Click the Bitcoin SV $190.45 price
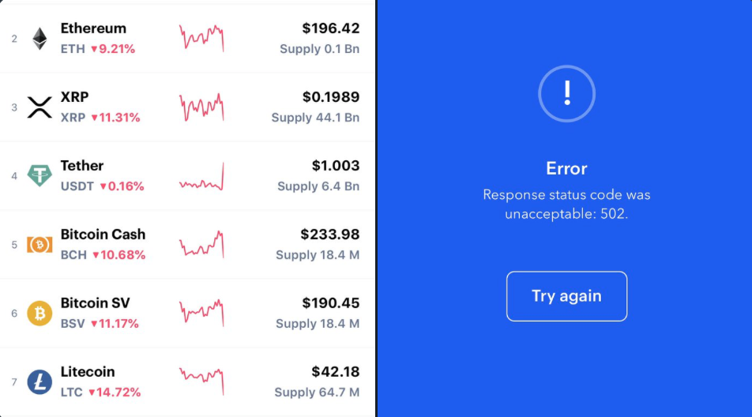The image size is (752, 417). [330, 303]
